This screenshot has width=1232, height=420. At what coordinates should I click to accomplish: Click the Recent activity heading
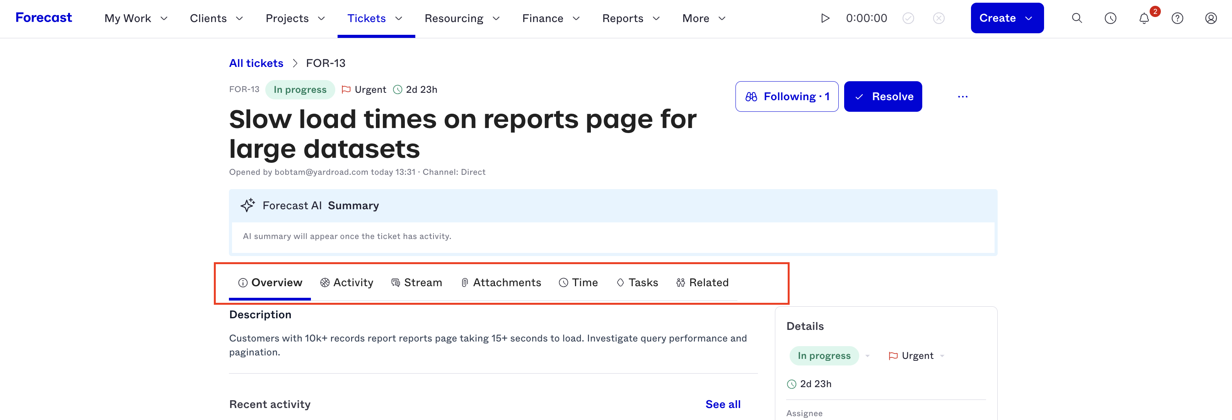pos(270,404)
